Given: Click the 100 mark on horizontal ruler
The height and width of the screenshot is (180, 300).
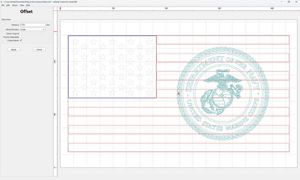Looking at the screenshot, I should 113,8.
